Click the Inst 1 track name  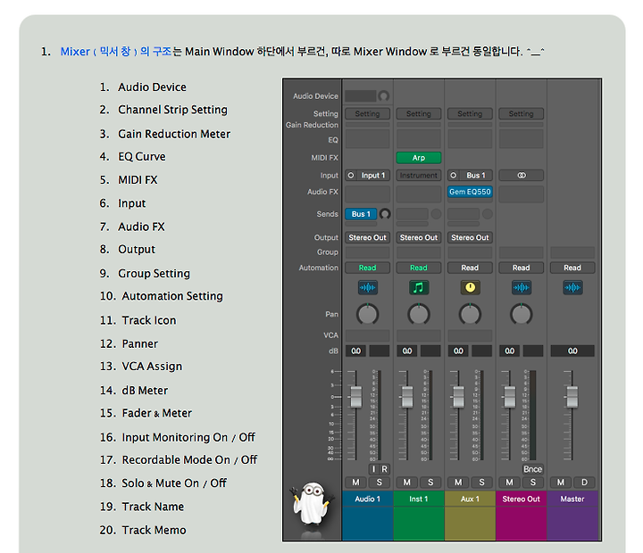(419, 499)
